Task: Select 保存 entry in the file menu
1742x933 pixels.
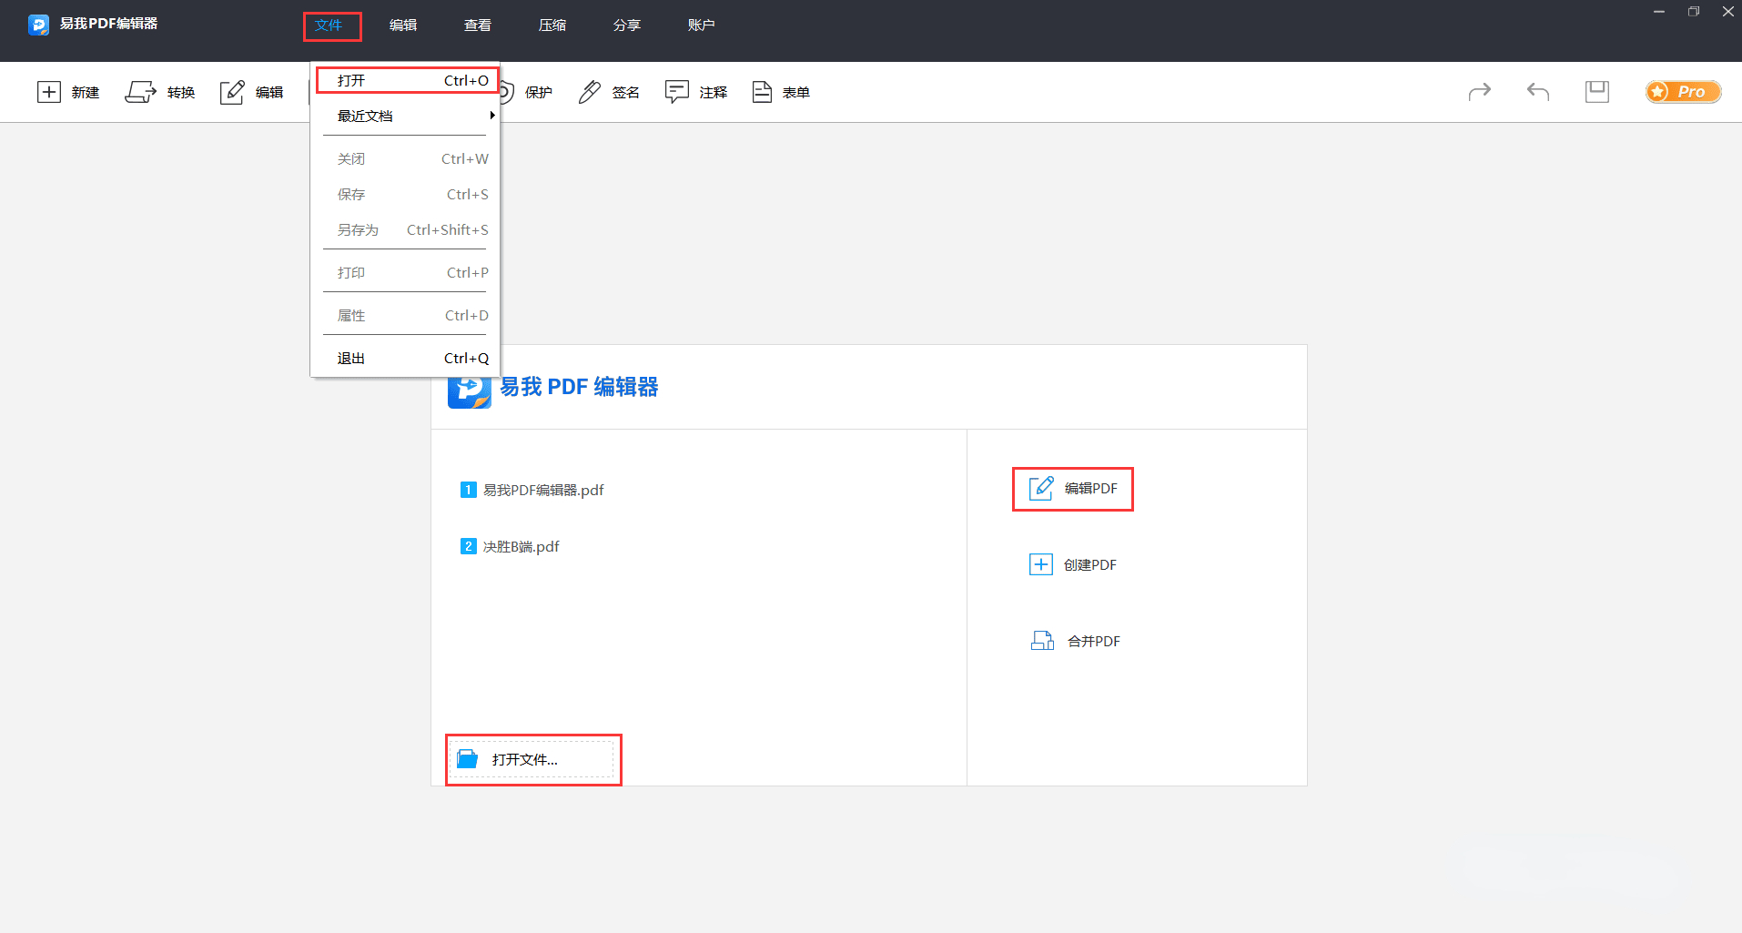Action: click(405, 194)
